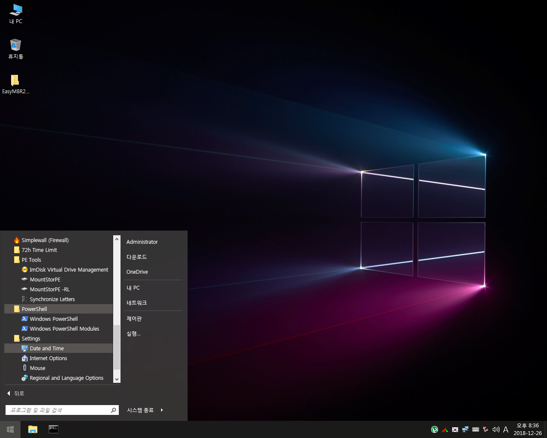Click the IME input mode A indicator
Image resolution: width=547 pixels, height=438 pixels.
[506, 429]
